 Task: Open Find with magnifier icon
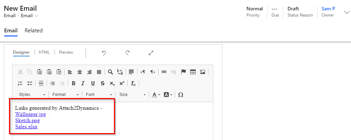110,72
